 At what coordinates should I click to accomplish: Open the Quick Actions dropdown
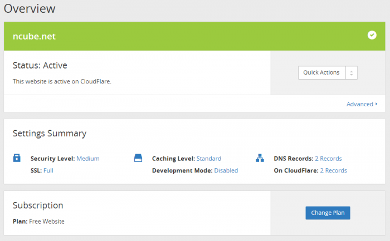point(328,72)
